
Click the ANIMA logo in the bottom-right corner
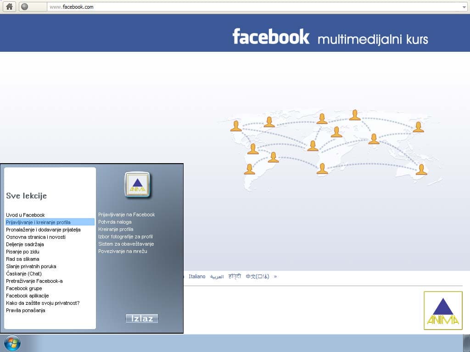point(443,310)
